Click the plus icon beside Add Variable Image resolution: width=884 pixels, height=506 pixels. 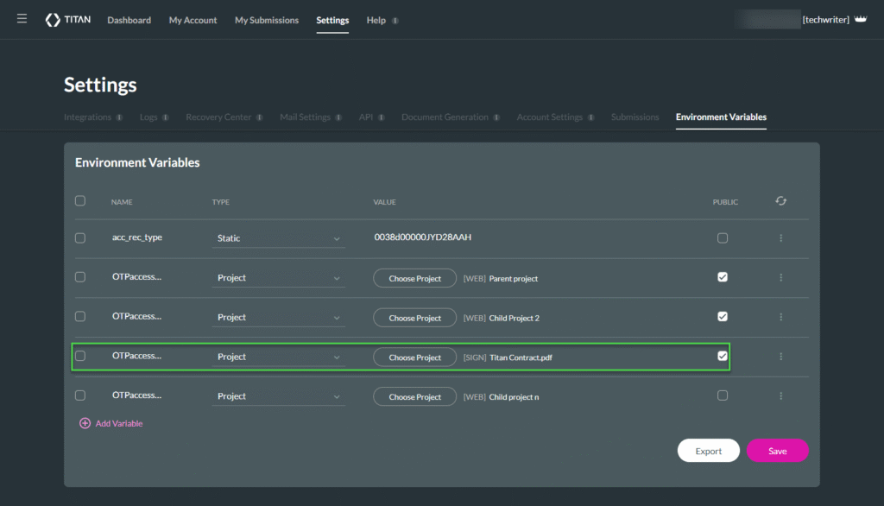coord(85,424)
